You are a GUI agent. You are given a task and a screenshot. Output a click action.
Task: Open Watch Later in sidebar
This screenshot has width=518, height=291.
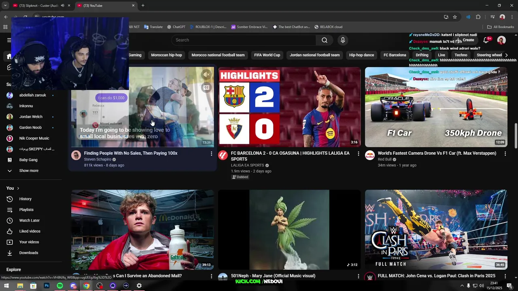click(x=29, y=220)
